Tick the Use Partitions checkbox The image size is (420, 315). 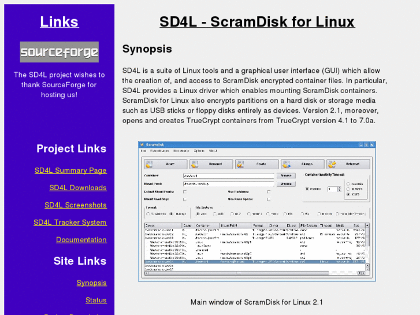269,191
